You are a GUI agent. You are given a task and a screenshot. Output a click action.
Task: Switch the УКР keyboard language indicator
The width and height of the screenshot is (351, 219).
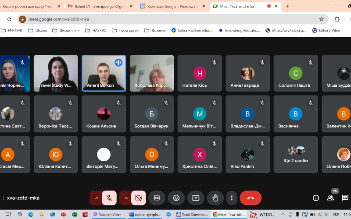pos(336,215)
